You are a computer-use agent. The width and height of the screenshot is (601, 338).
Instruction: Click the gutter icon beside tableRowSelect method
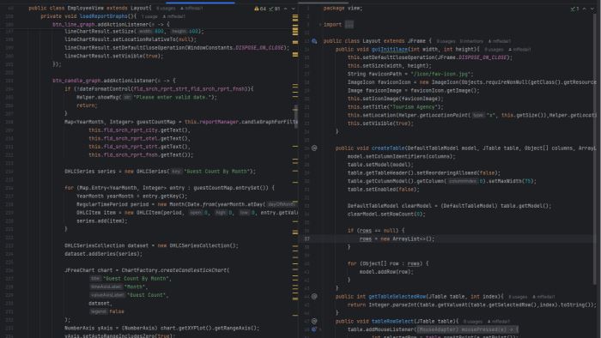click(x=314, y=321)
